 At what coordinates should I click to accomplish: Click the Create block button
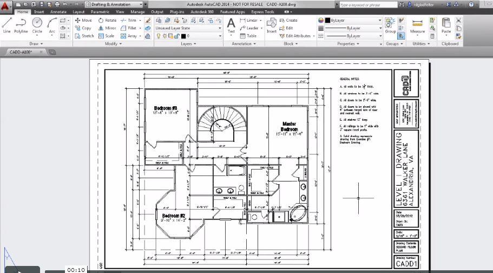point(288,20)
